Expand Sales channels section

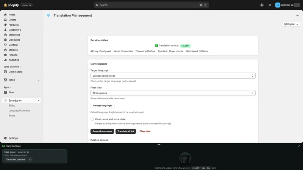pos(12,67)
